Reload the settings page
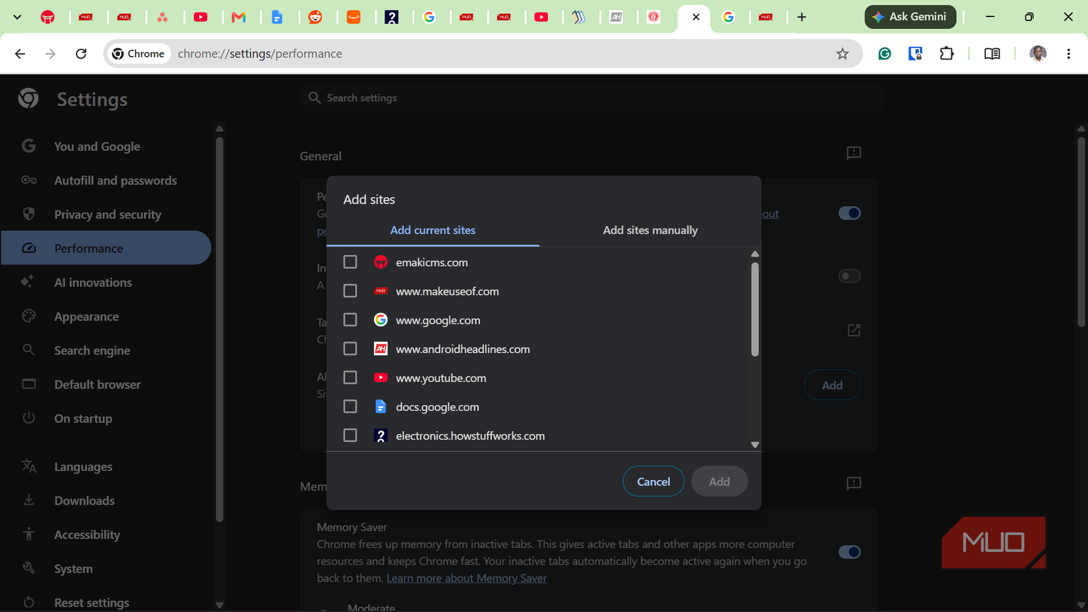 (81, 53)
